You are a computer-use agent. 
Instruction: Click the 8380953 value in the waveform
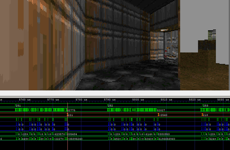tap(164, 134)
